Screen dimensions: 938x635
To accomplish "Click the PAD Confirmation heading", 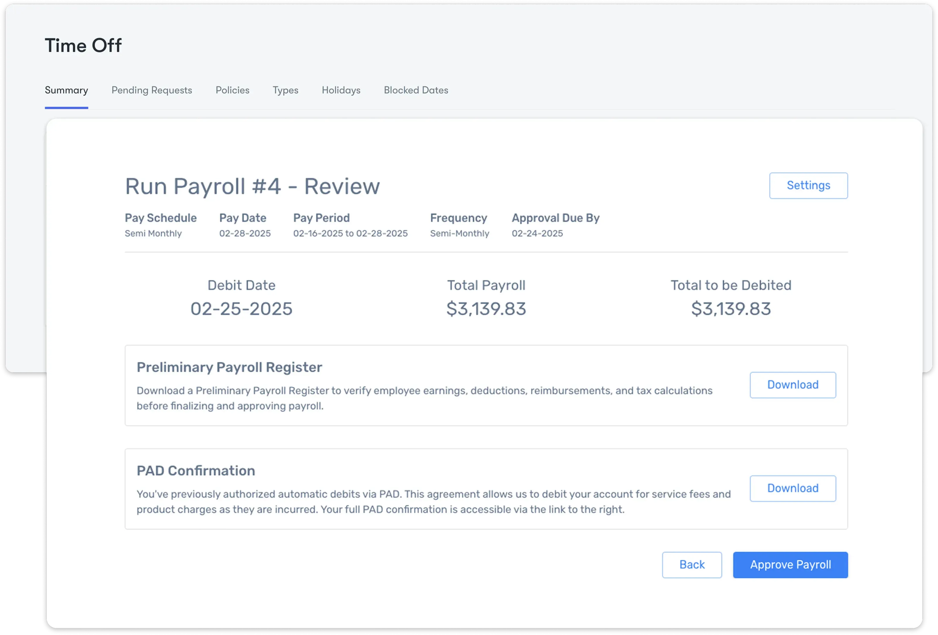I will (x=196, y=471).
